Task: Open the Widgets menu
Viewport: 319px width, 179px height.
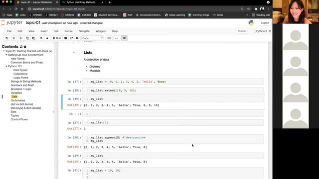Action: pos(101,31)
